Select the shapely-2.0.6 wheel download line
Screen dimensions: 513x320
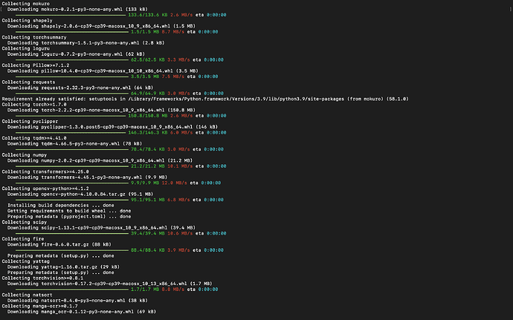tap(101, 26)
